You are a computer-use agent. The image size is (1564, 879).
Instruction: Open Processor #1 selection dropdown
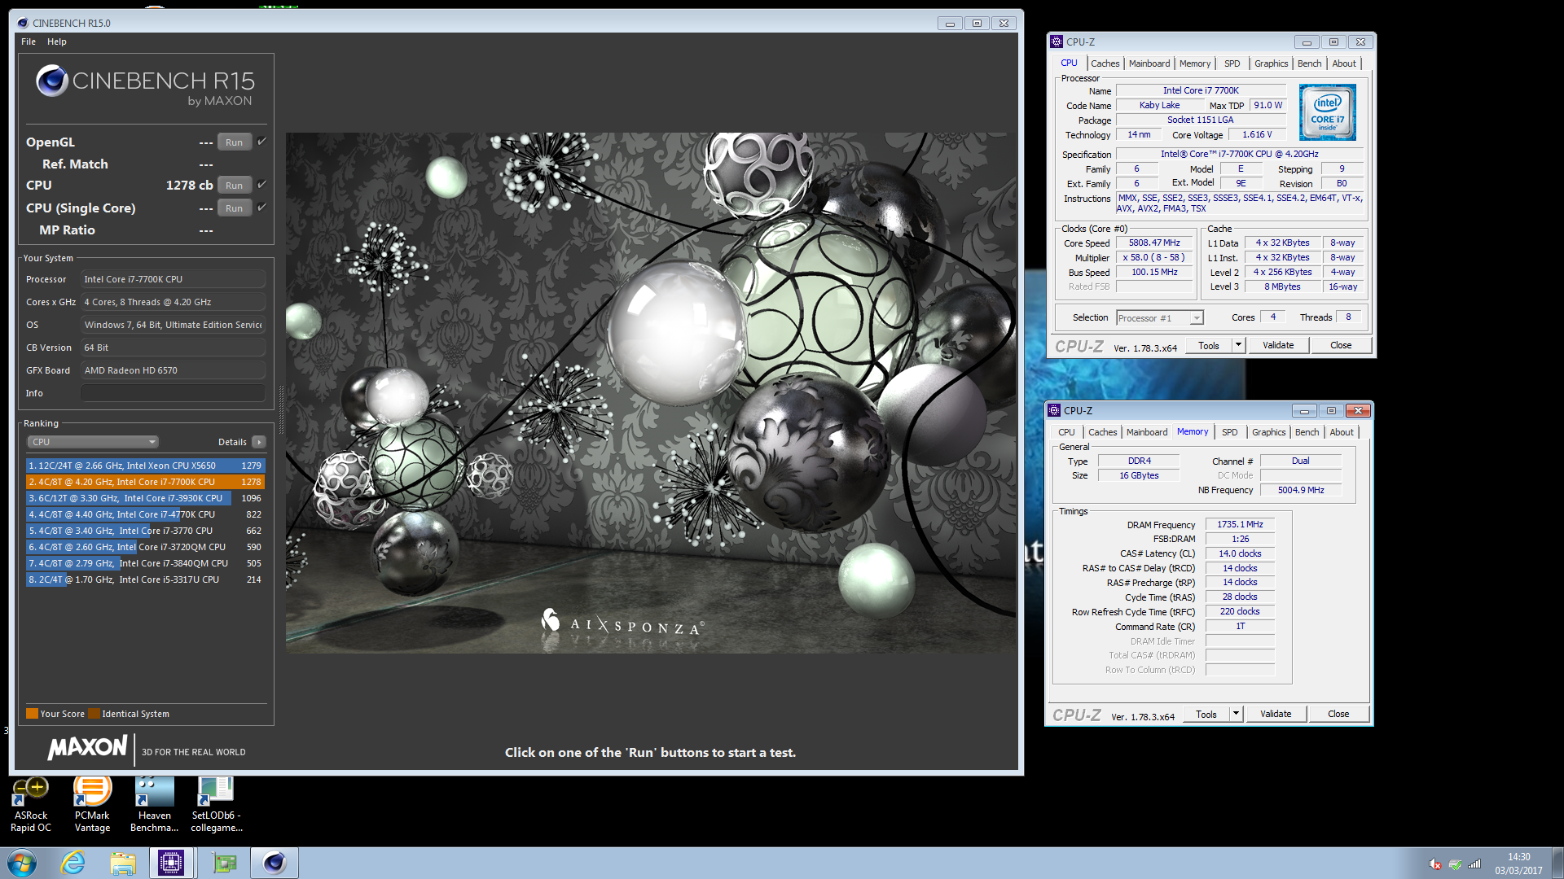[1159, 318]
